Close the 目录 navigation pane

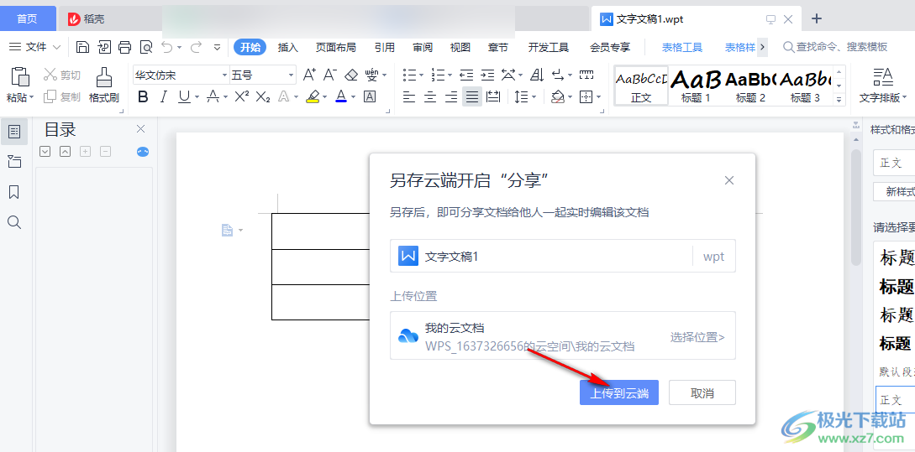pyautogui.click(x=140, y=129)
